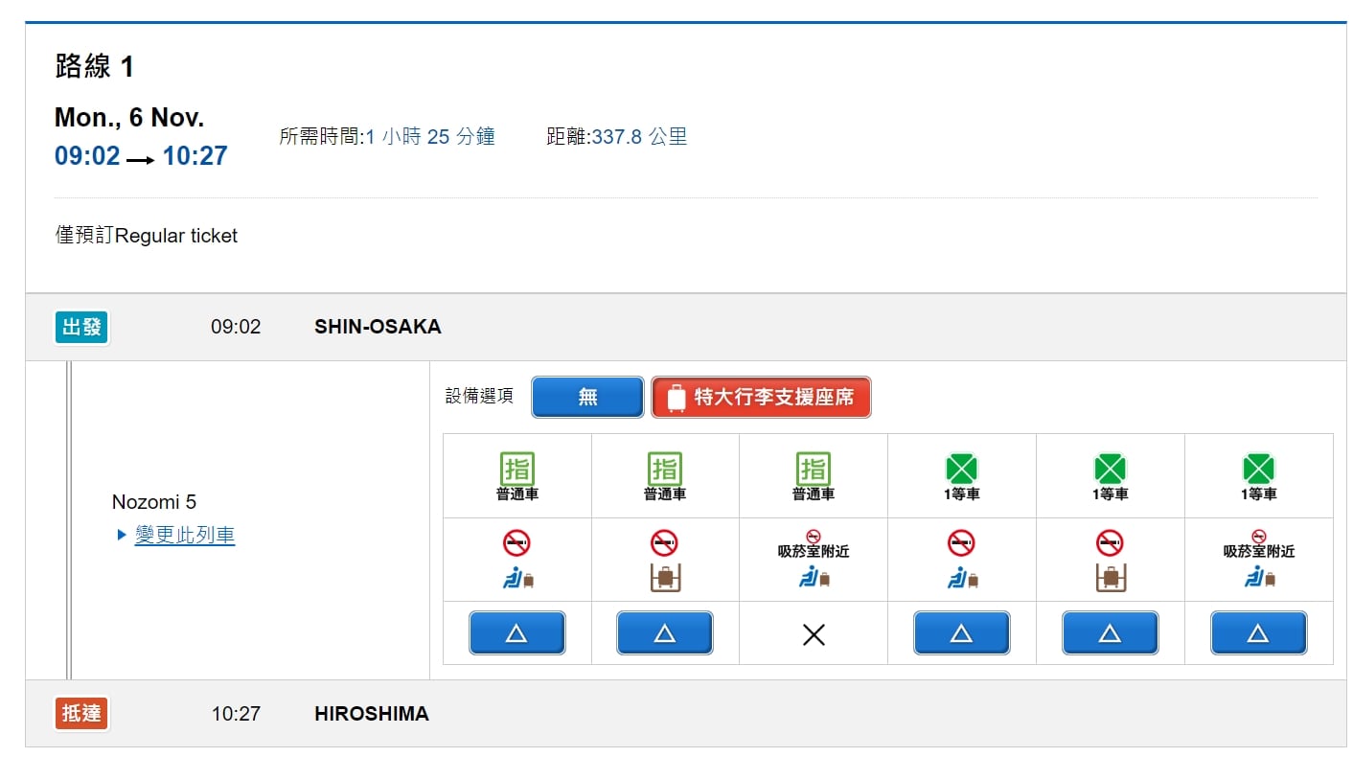The image size is (1353, 757).
Task: Select availability button under 1等車 吸菸室附近 column
Action: point(1258,633)
